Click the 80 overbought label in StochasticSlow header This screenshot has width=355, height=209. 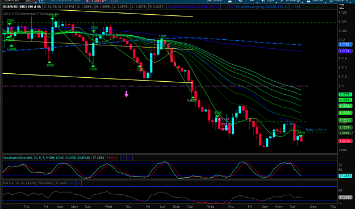[123, 157]
